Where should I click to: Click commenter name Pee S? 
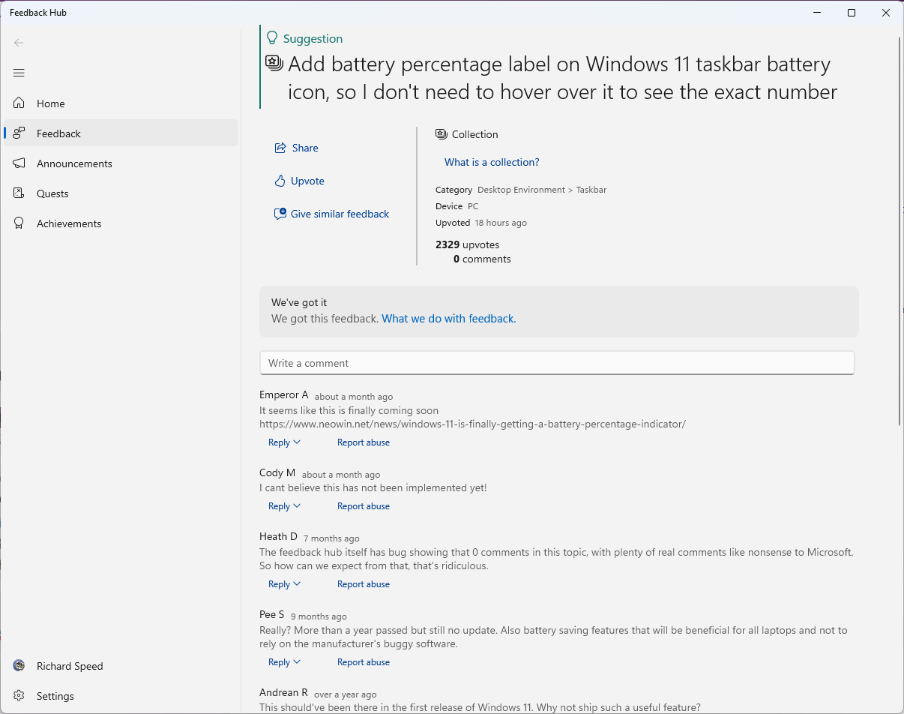(x=272, y=614)
